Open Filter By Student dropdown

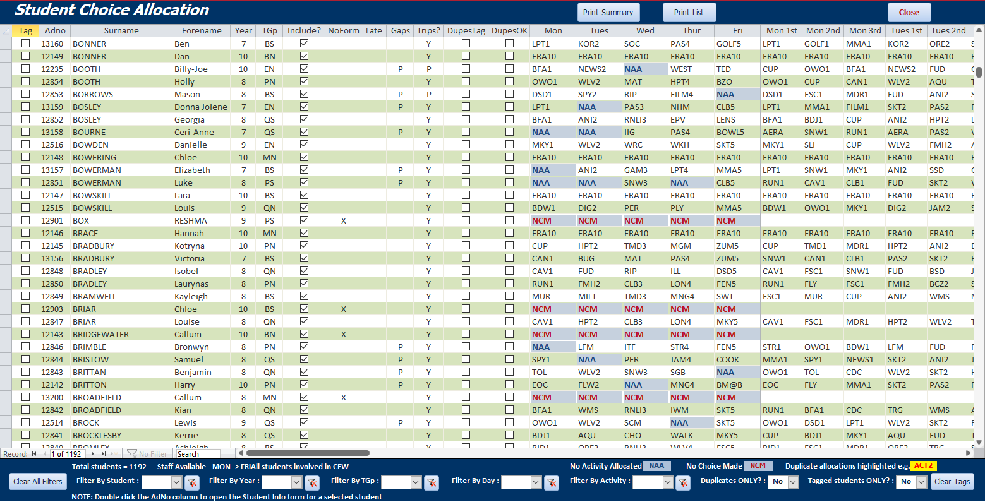(x=177, y=482)
